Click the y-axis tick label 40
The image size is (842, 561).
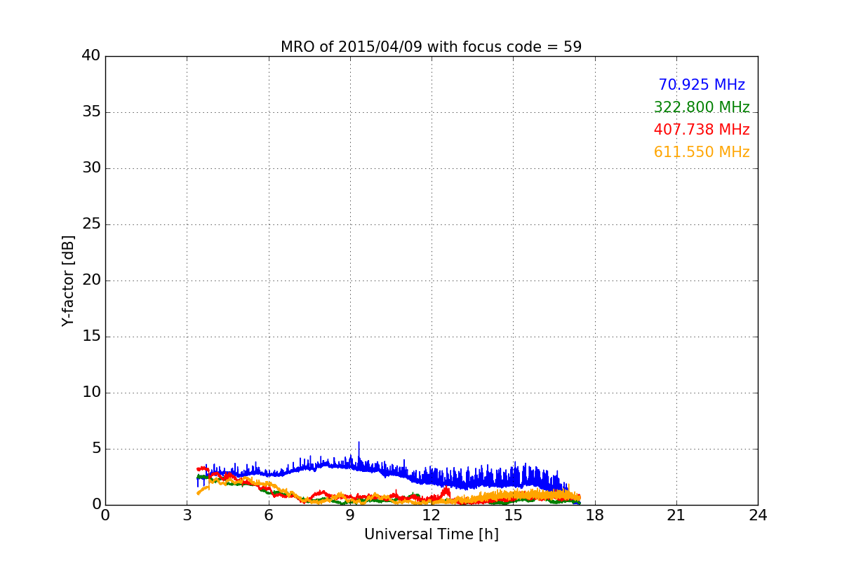tap(91, 56)
